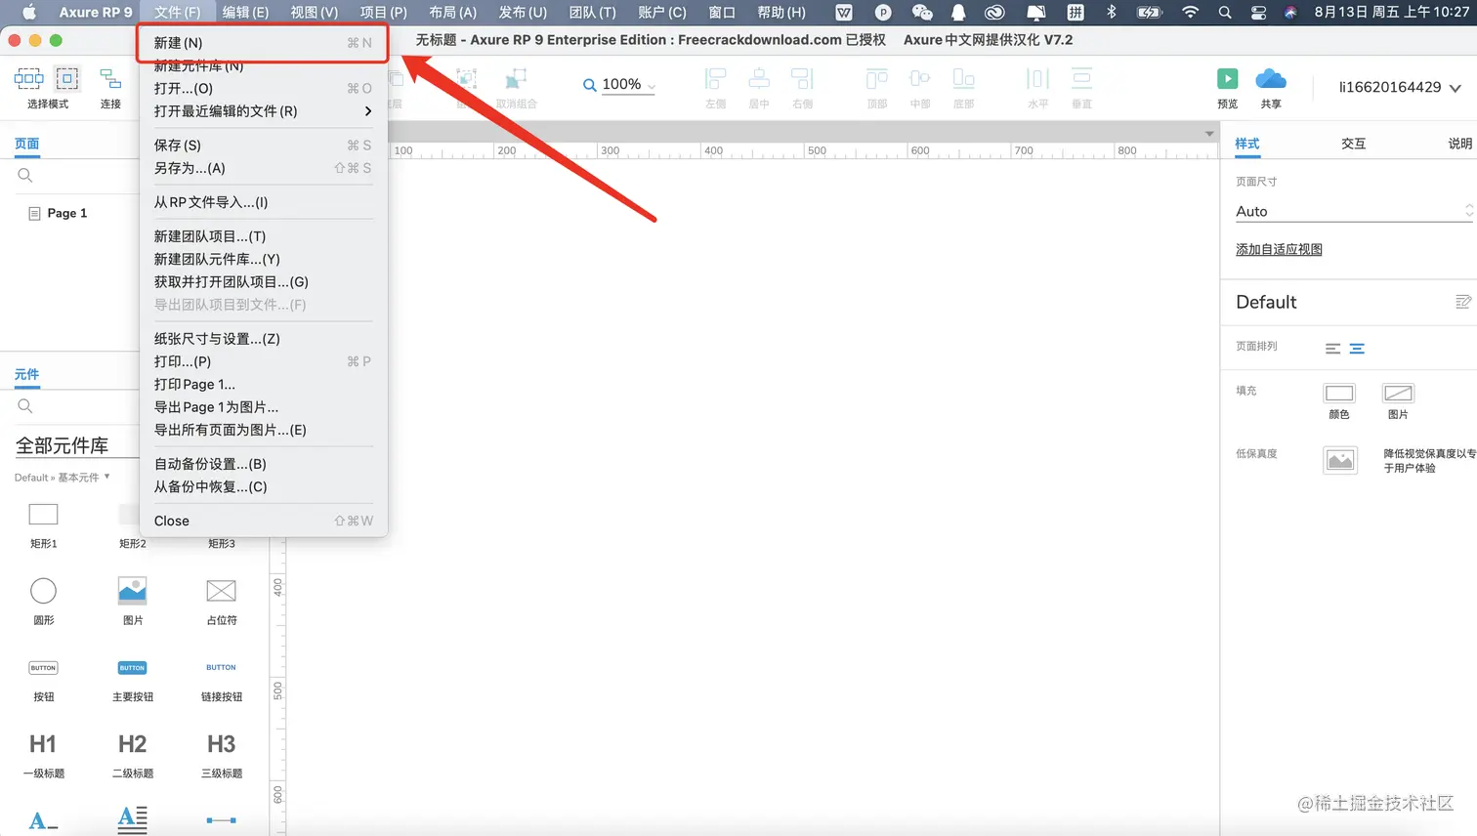Screen dimensions: 1477x836
Task: Click the 底部 align bottom icon
Action: tap(963, 78)
